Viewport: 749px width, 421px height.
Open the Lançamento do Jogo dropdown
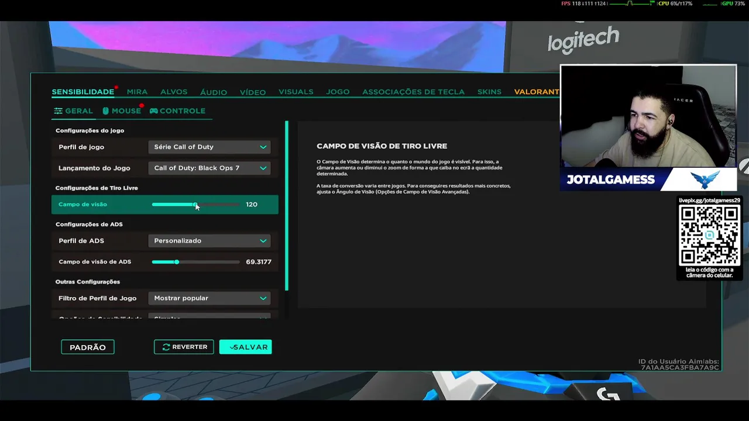coord(209,168)
